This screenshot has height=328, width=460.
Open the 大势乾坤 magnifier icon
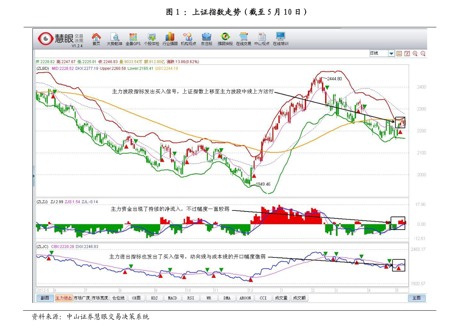[x=114, y=39]
